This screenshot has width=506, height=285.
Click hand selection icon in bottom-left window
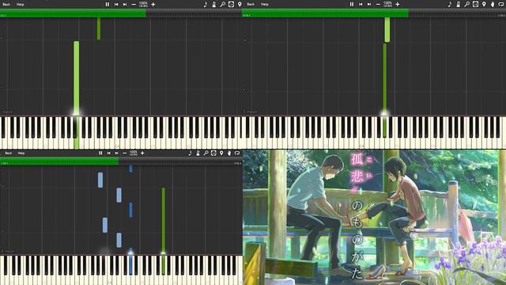(x=229, y=153)
